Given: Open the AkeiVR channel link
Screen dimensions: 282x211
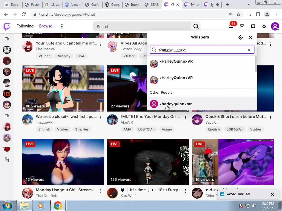Looking at the screenshot, I should tap(127, 122).
